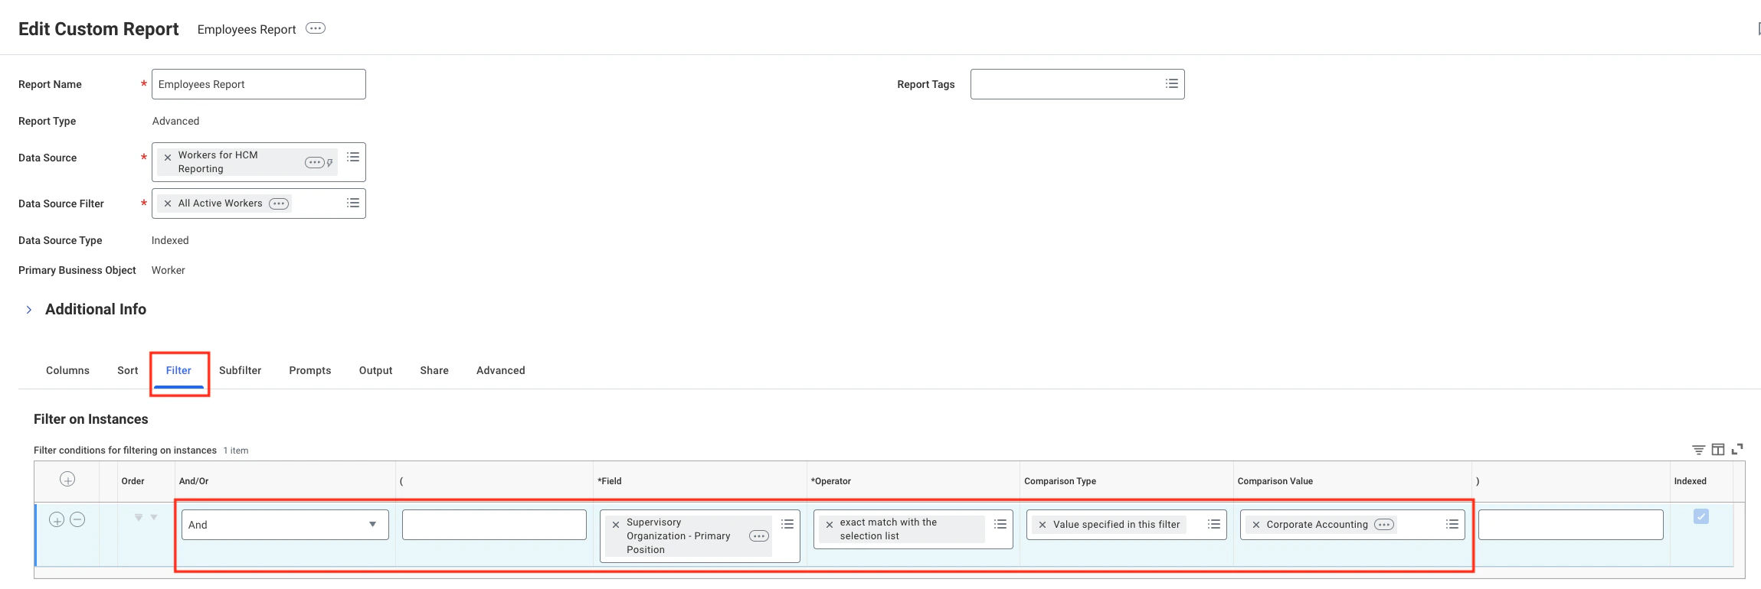Open related actions for All Active Workers

(x=279, y=203)
